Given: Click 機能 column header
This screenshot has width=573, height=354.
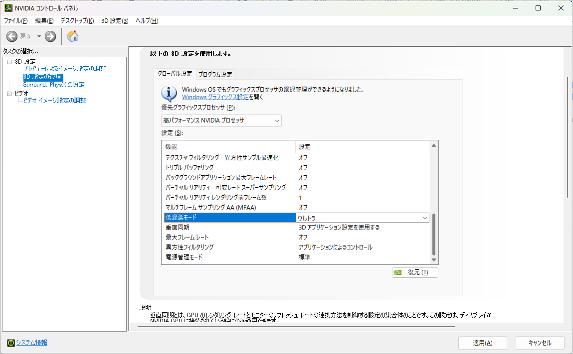Looking at the screenshot, I should click(229, 147).
